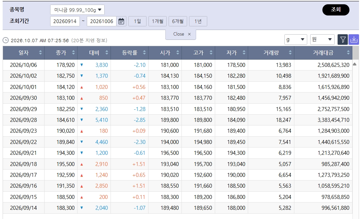Click trading value 3,383,454,710 cell
This screenshot has width=362, height=219.
pyautogui.click(x=323, y=120)
